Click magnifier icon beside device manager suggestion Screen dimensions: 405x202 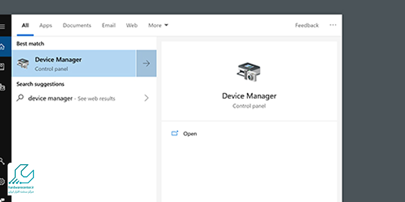tap(20, 98)
